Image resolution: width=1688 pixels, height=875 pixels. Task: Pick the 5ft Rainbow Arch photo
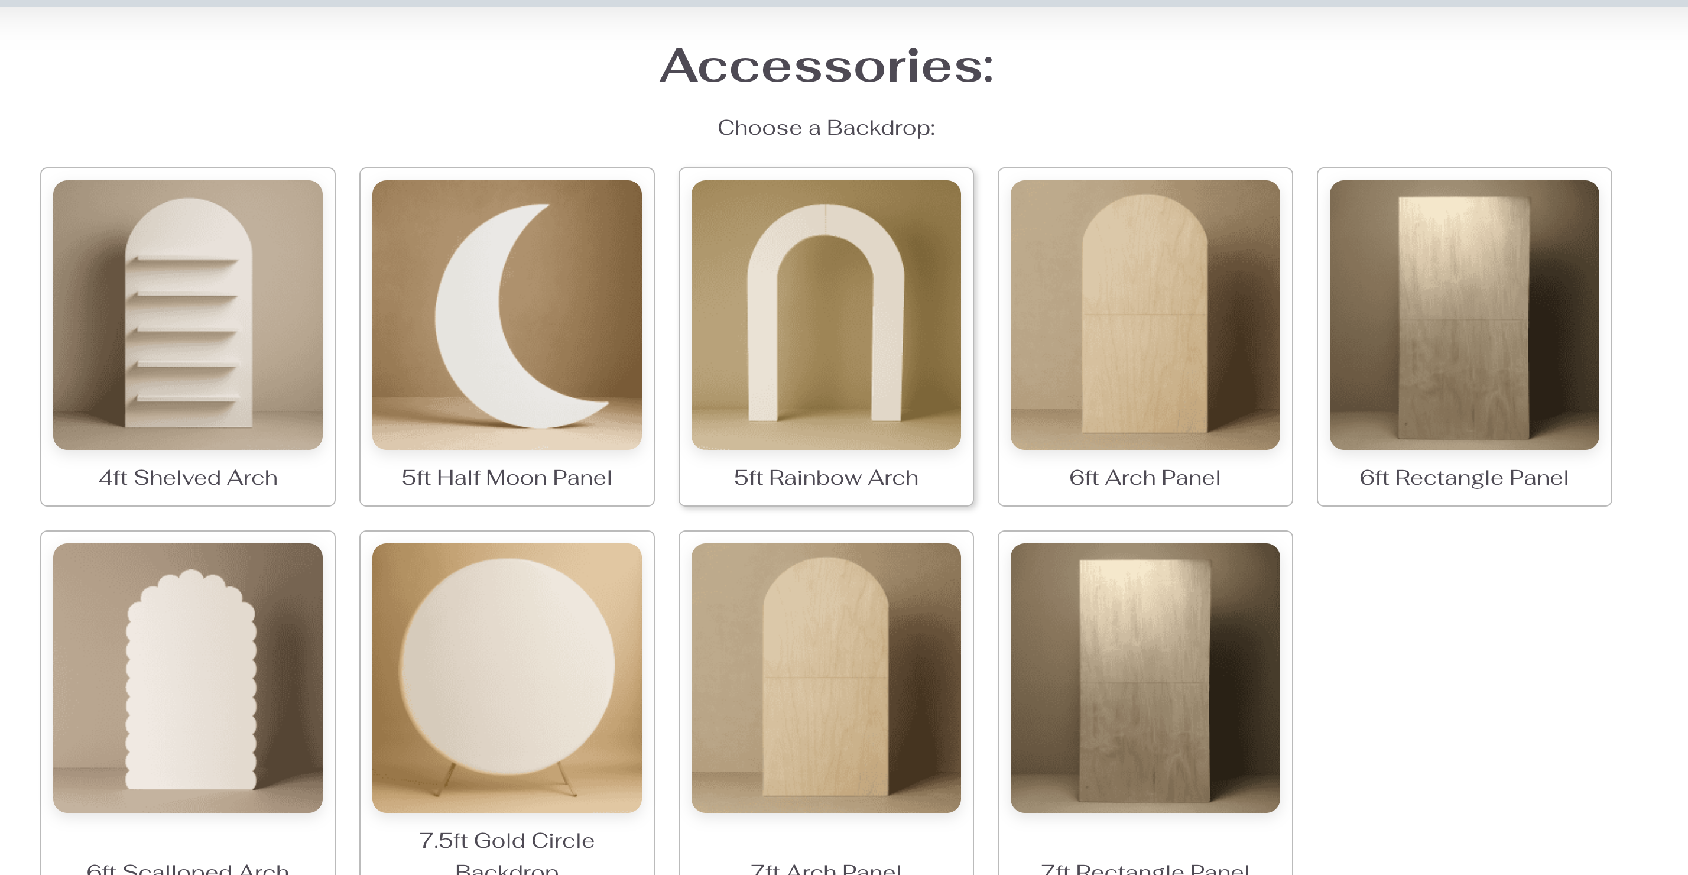coord(826,315)
